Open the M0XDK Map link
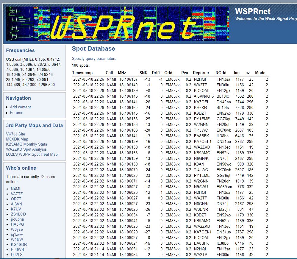The image size is (297, 259). point(17,139)
